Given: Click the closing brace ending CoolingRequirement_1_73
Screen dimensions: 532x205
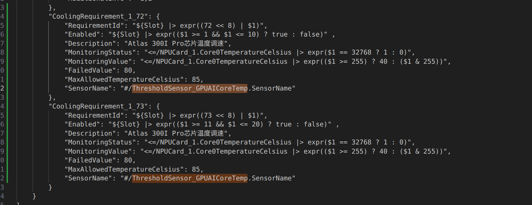Looking at the screenshot, I should tap(50, 187).
